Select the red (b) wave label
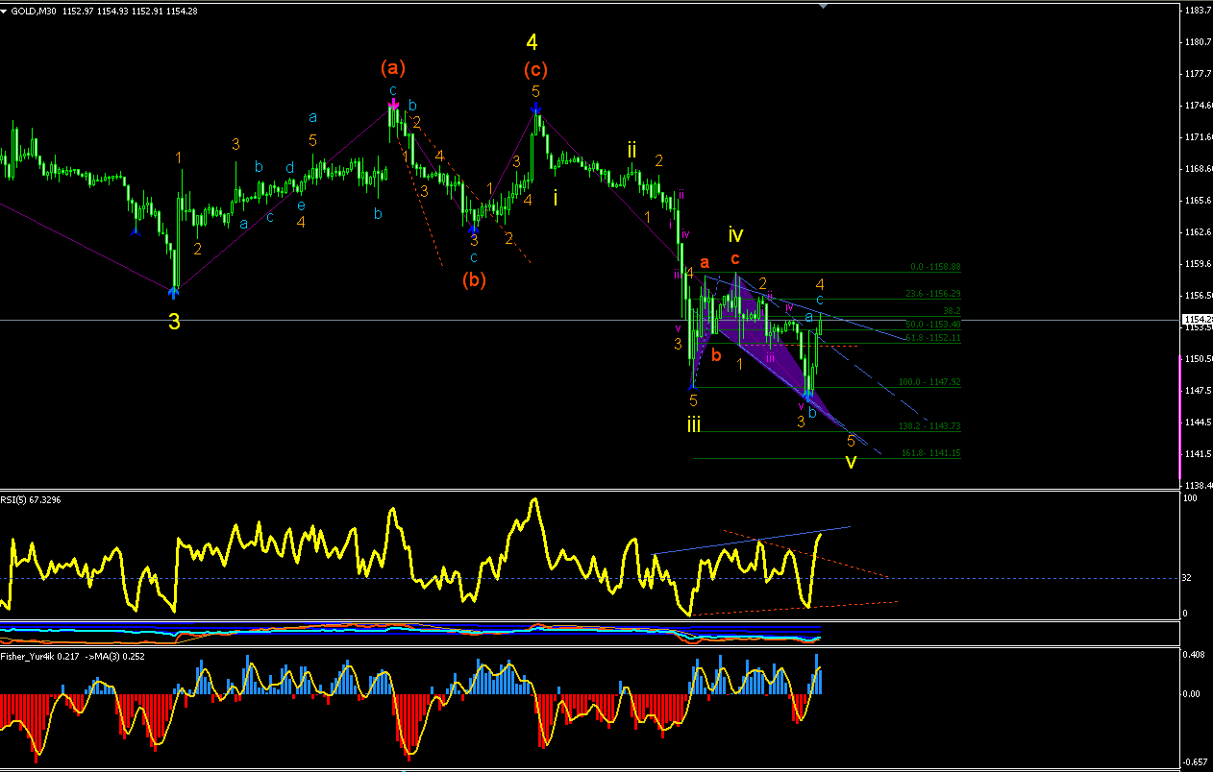The height and width of the screenshot is (772, 1213). click(474, 280)
